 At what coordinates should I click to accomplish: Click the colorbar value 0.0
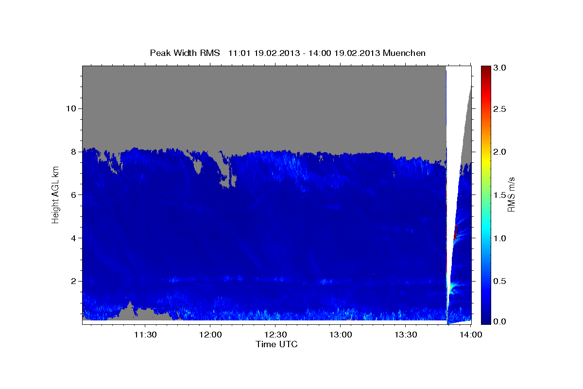(500, 321)
